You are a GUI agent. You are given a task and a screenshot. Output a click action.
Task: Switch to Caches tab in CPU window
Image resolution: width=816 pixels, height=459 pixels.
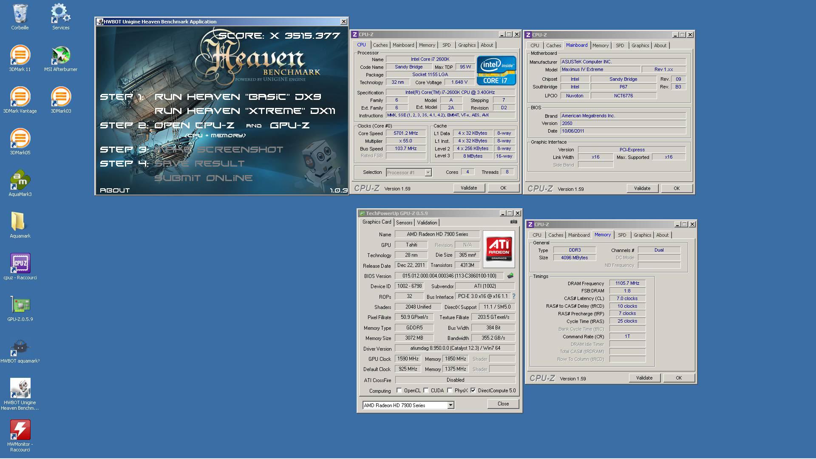point(380,45)
